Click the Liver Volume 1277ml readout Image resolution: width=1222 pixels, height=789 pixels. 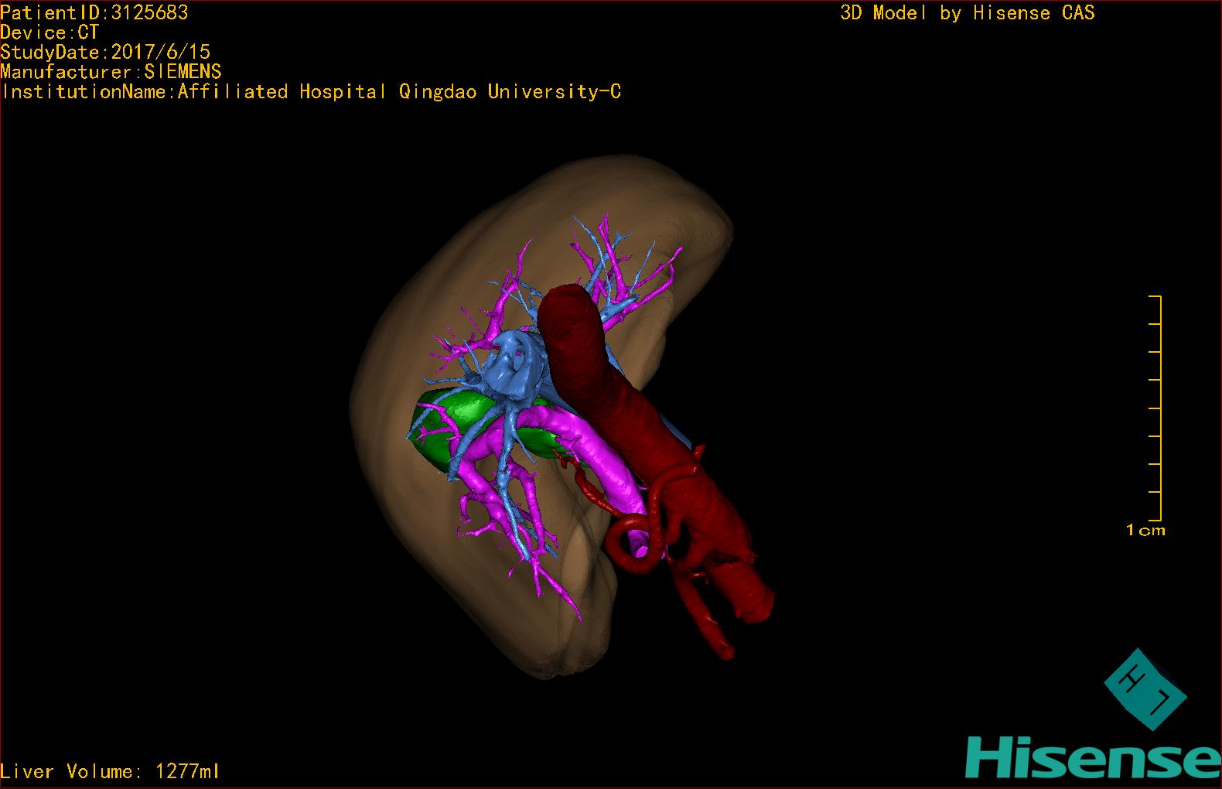tap(110, 771)
